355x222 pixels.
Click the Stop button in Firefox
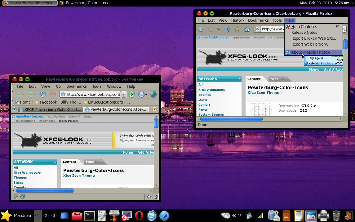pyautogui.click(x=237, y=29)
